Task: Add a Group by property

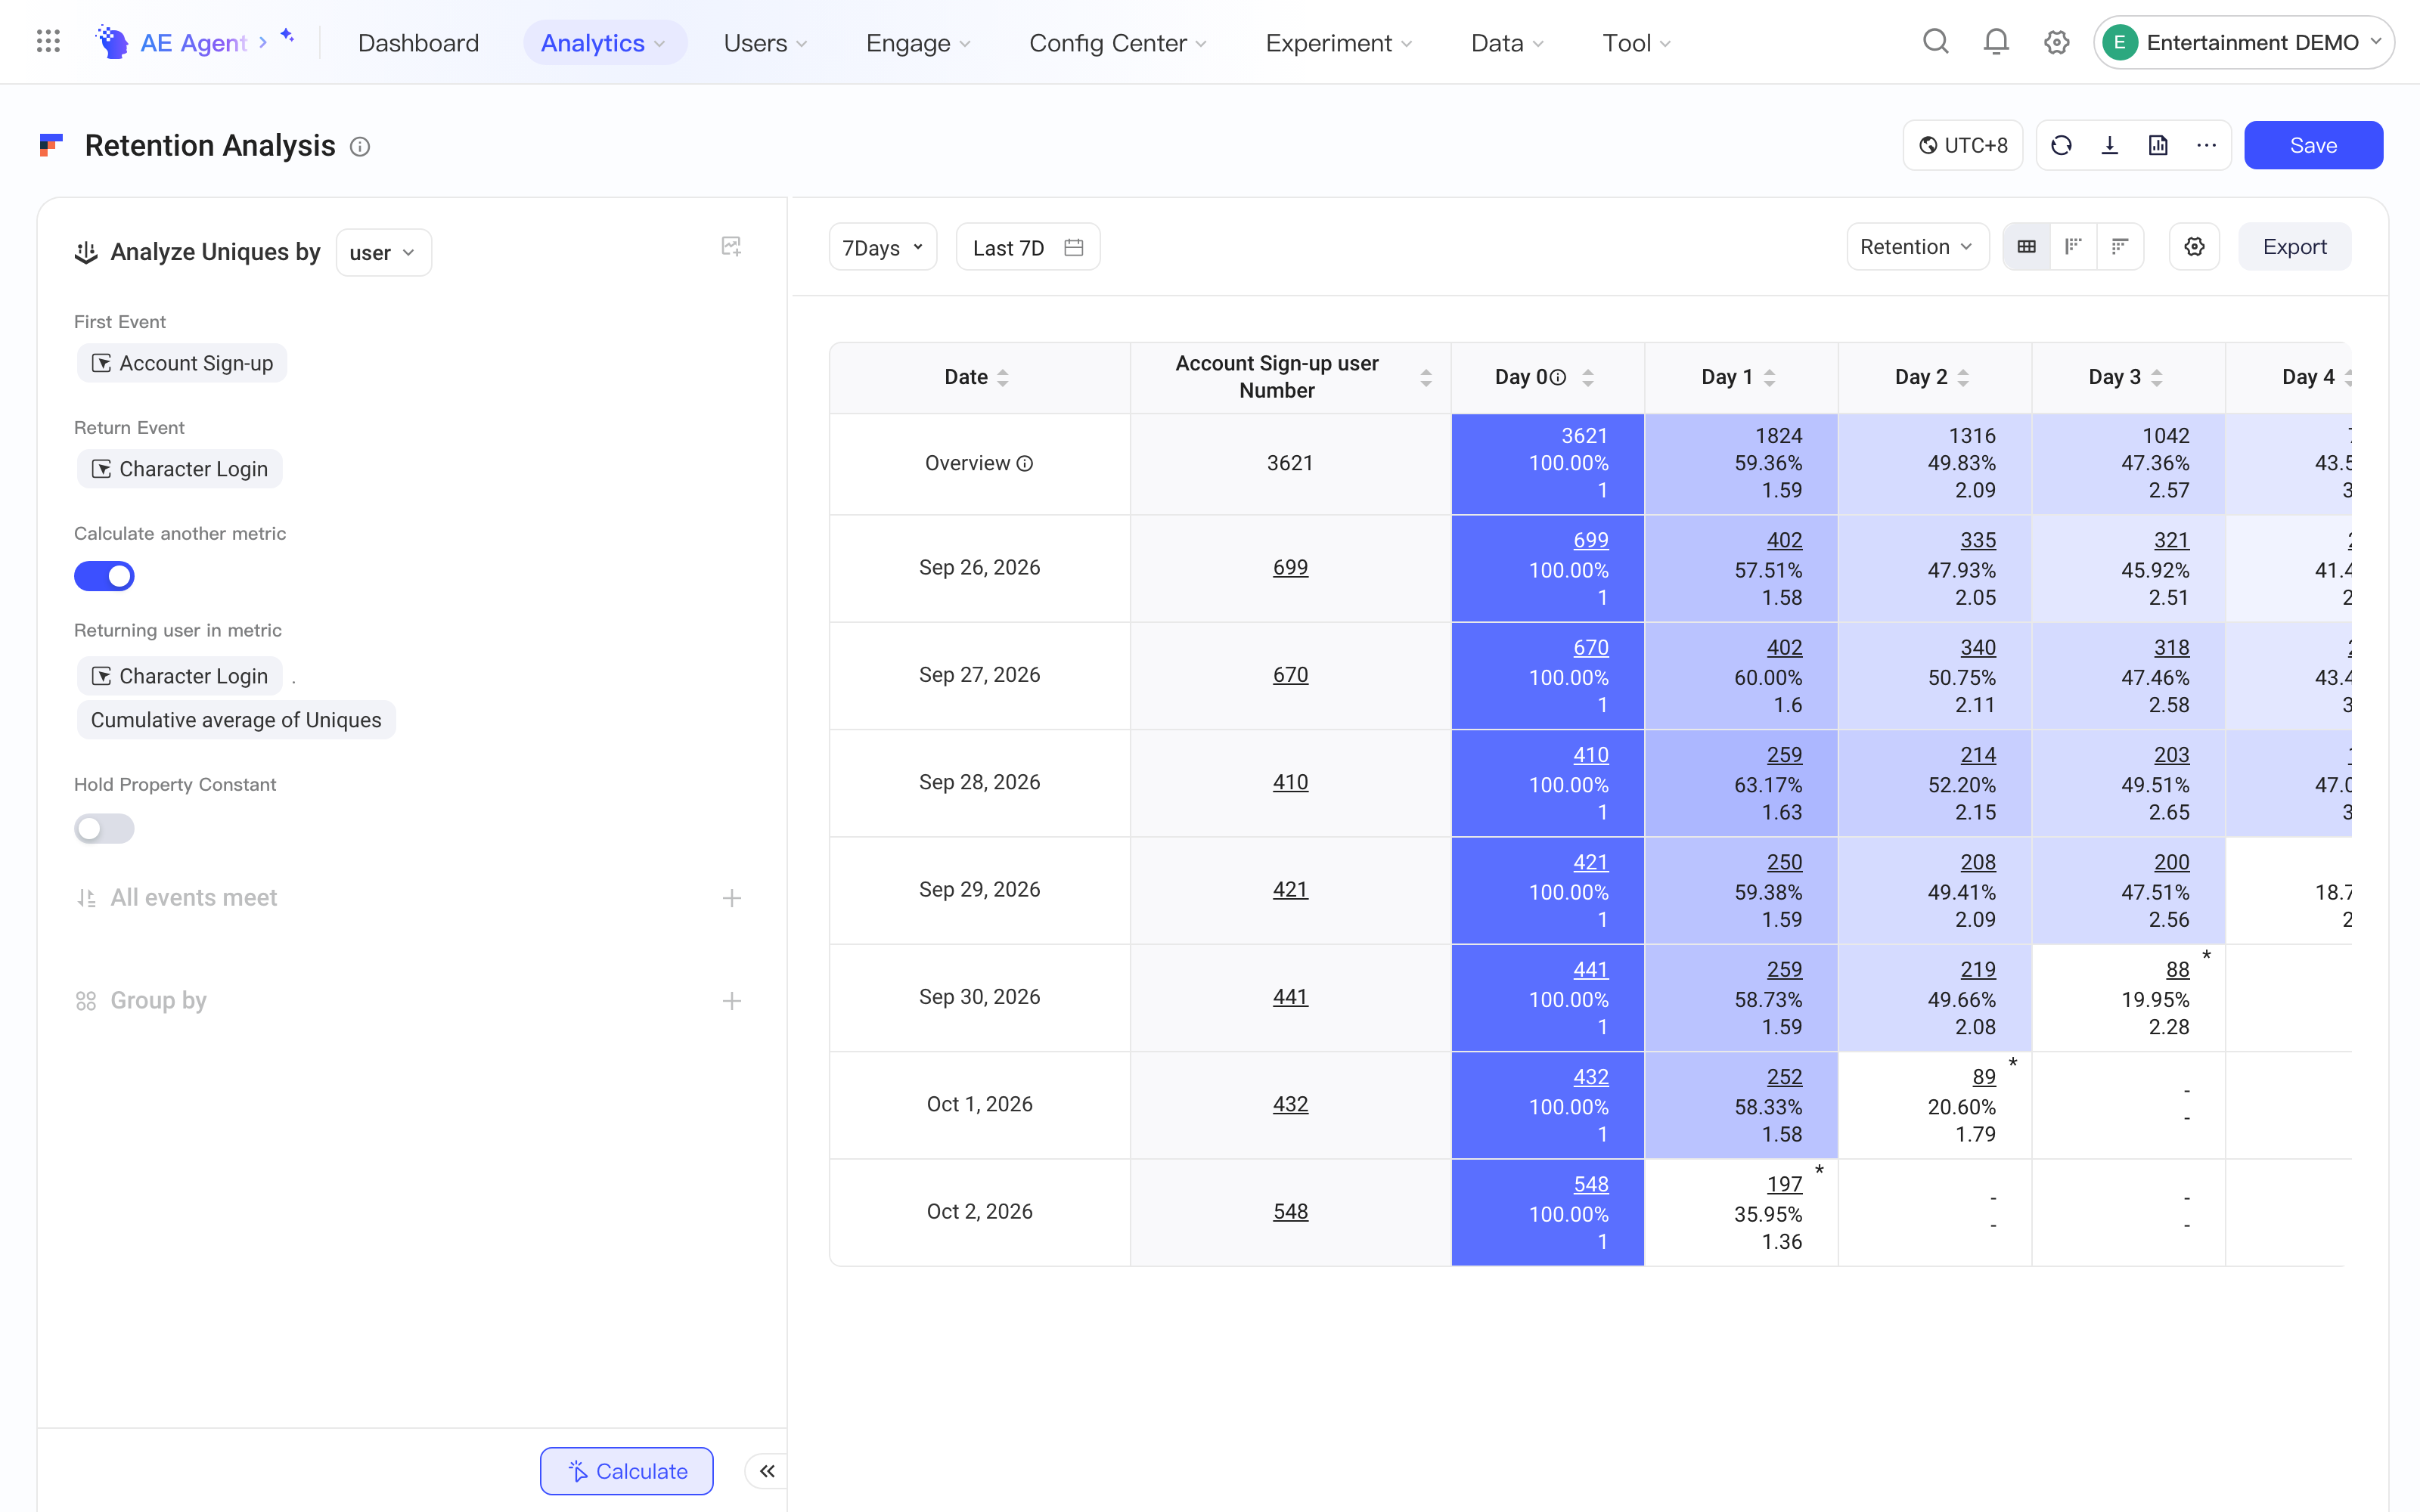Action: coord(732,1001)
